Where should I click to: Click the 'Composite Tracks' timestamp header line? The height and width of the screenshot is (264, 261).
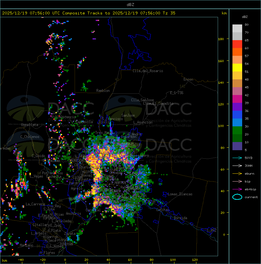[x=89, y=13]
